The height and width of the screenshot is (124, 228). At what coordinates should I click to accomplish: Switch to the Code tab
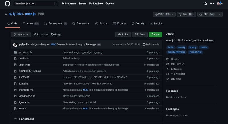pyautogui.click(x=12, y=23)
